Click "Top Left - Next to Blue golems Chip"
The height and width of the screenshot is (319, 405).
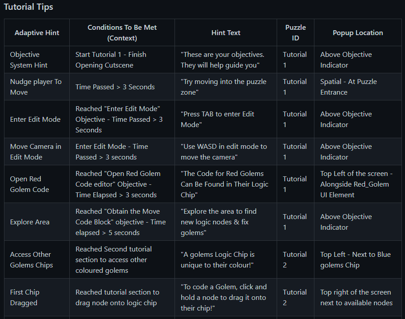click(x=355, y=260)
